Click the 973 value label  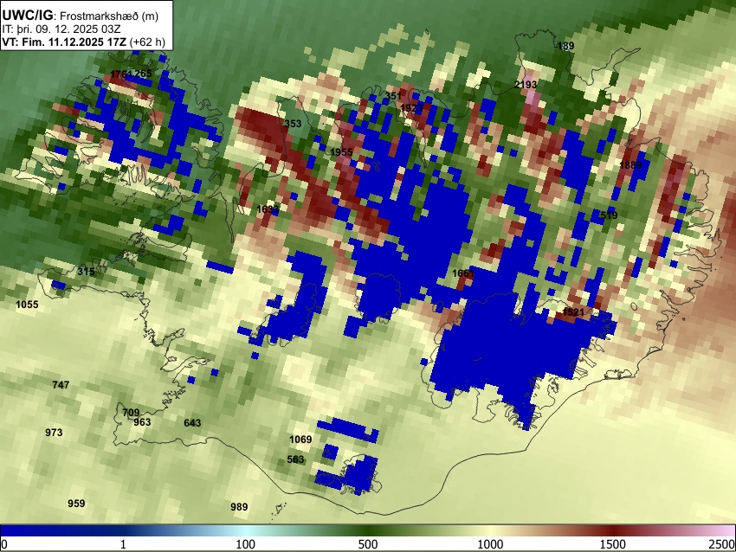coord(54,432)
